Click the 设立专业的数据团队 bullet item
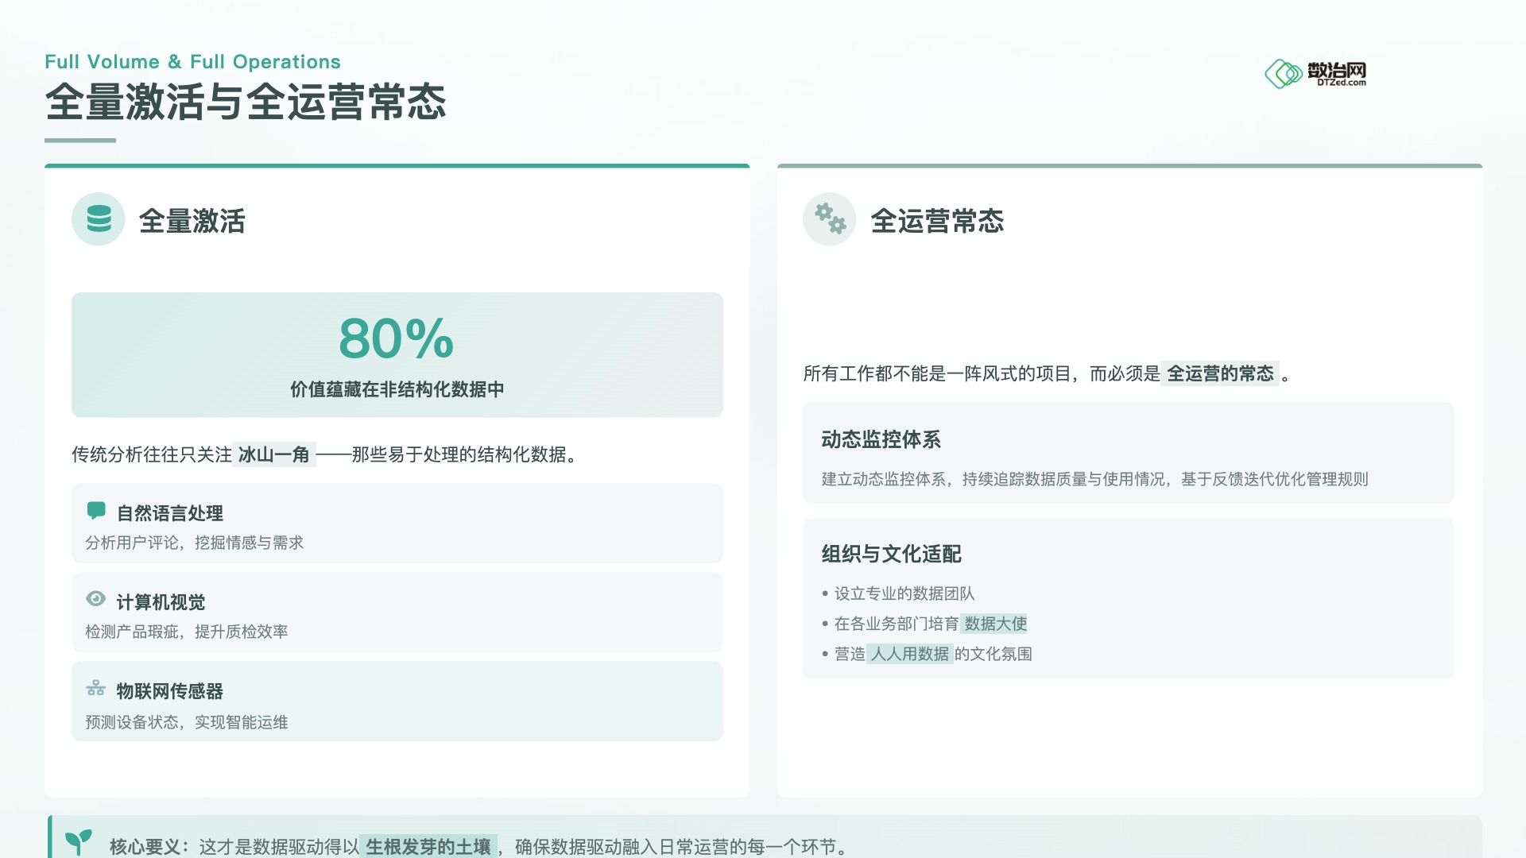Screen dimensions: 1526x858 (904, 593)
